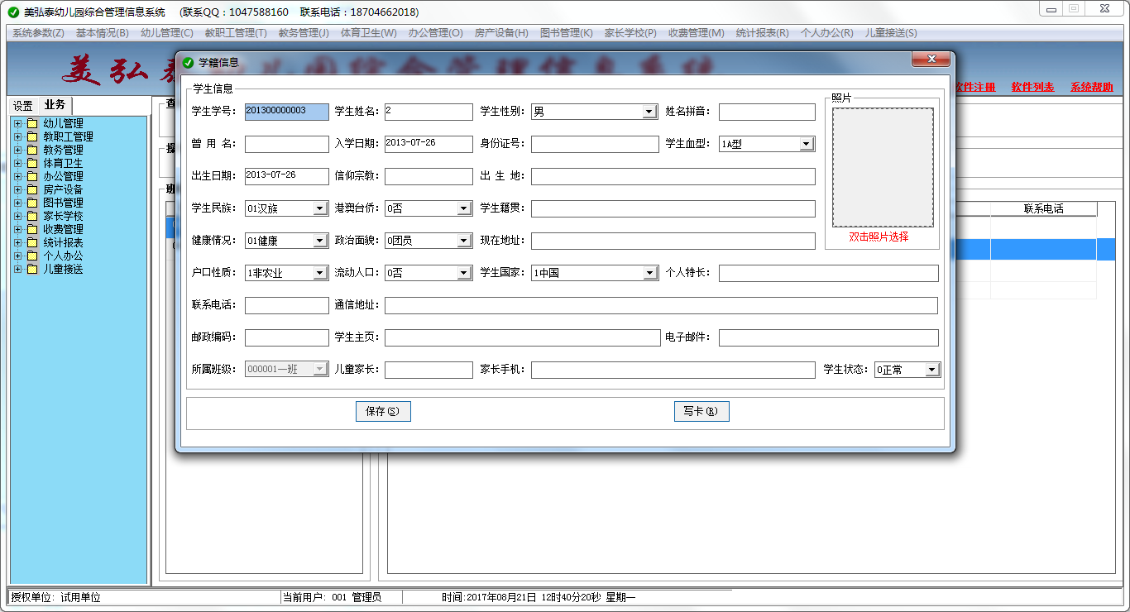The height and width of the screenshot is (612, 1130).
Task: Expand the 体育卫生 tree node
Action: tap(17, 163)
